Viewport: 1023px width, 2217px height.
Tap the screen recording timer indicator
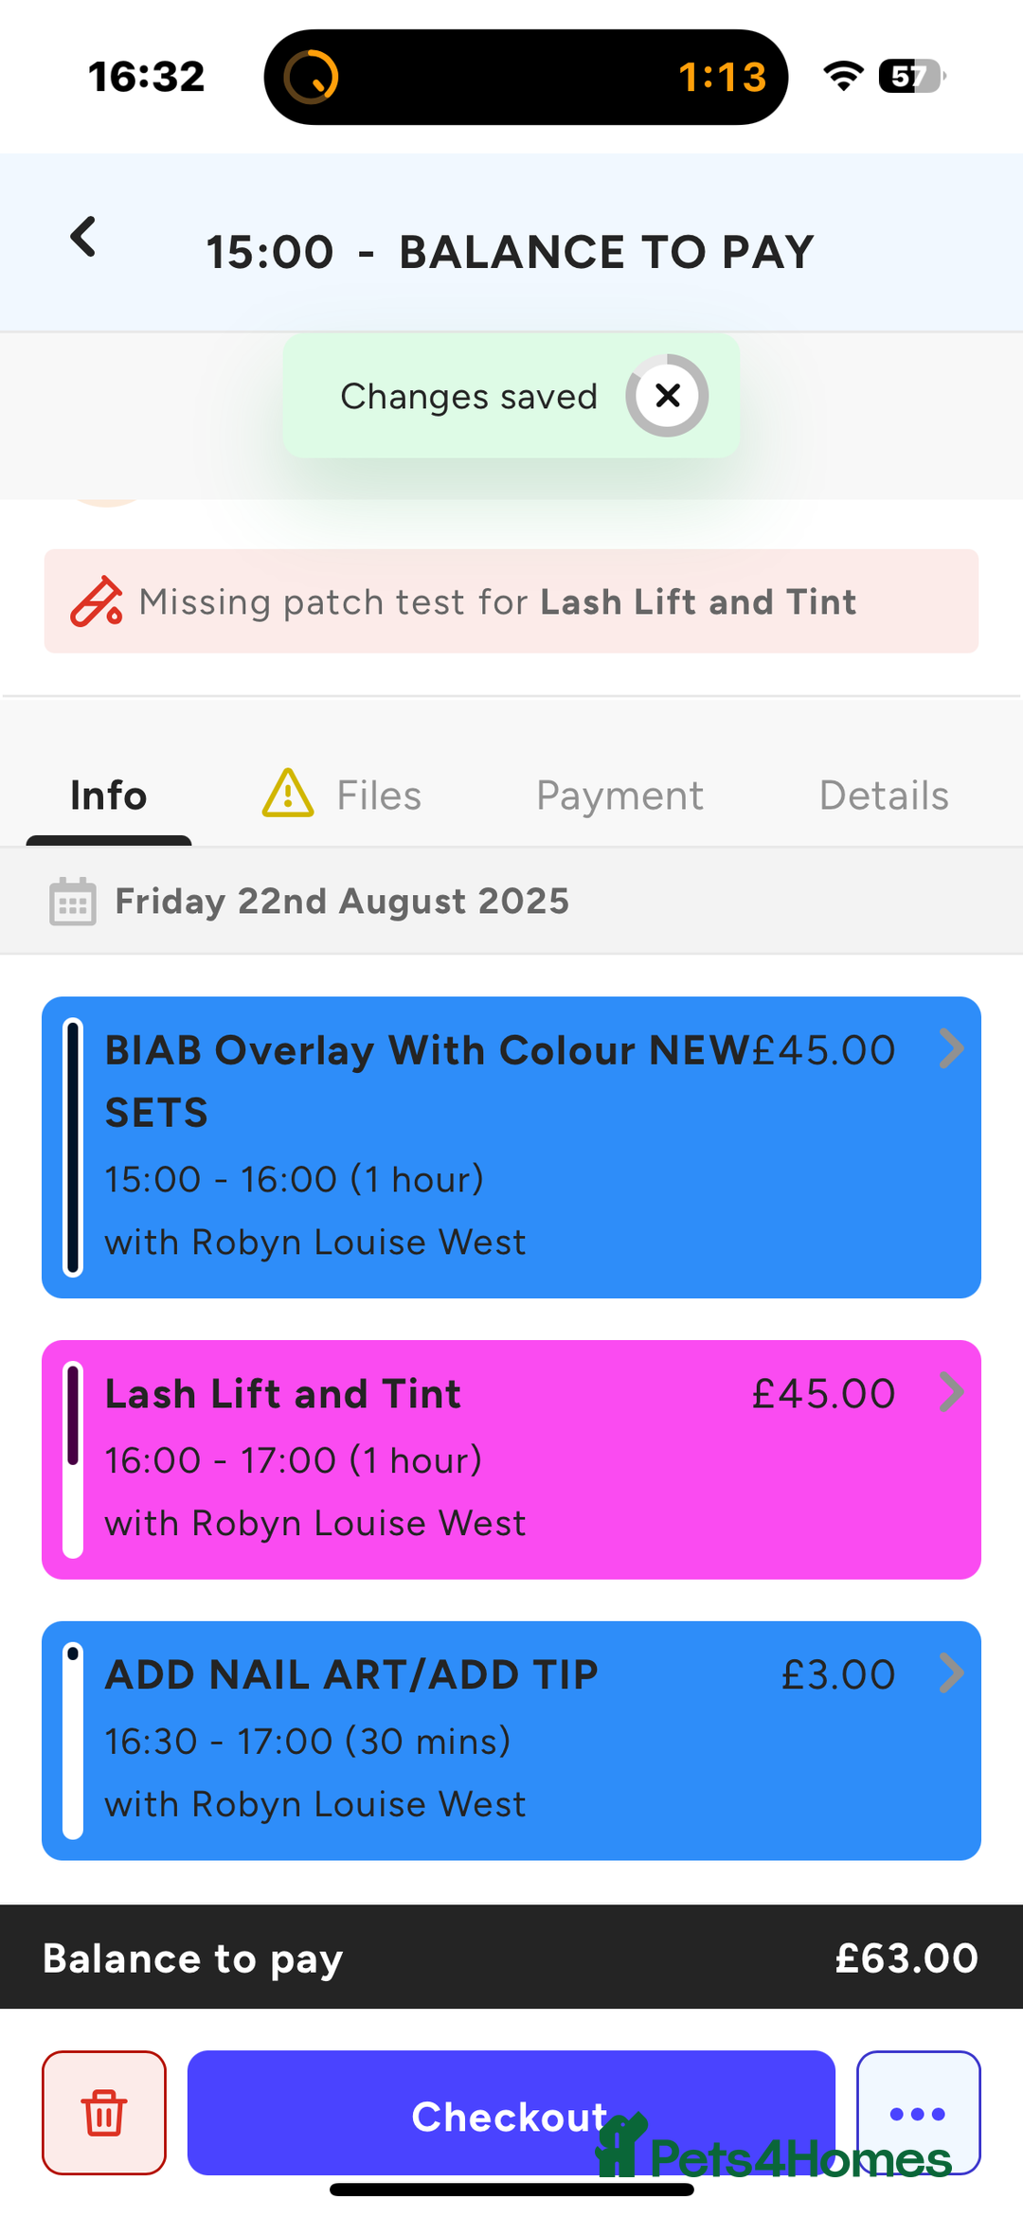526,77
